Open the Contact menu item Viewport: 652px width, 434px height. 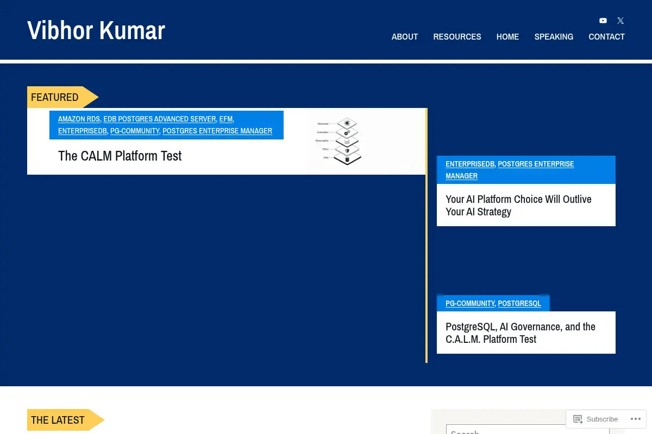point(606,37)
